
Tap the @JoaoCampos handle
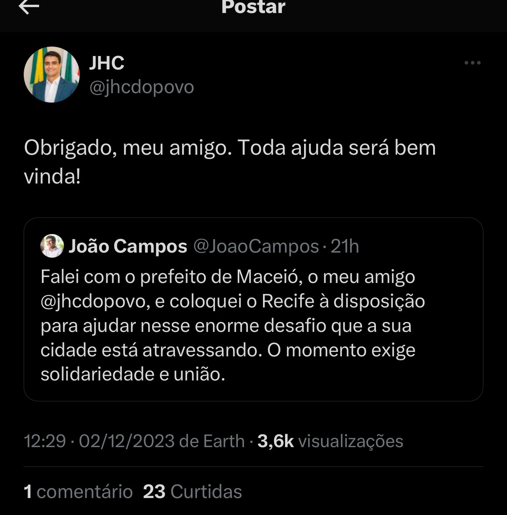coord(256,246)
